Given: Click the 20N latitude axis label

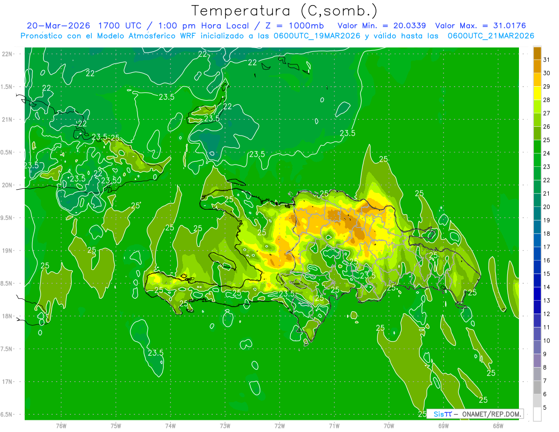Looking at the screenshot, I should (7, 185).
